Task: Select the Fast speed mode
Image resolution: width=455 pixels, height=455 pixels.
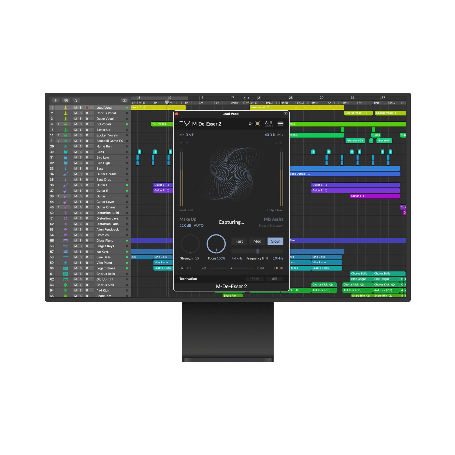Action: click(239, 241)
